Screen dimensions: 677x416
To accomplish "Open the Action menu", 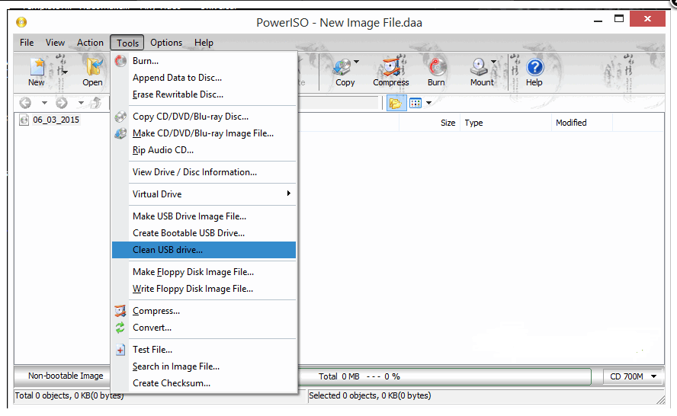I will [90, 43].
